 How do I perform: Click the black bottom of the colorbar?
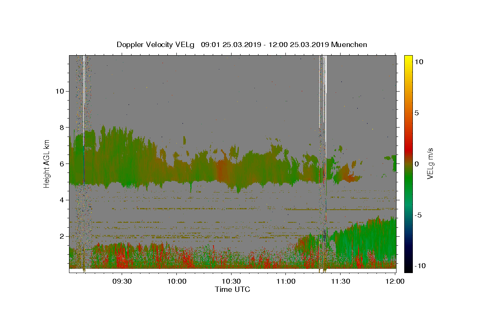[x=408, y=269]
